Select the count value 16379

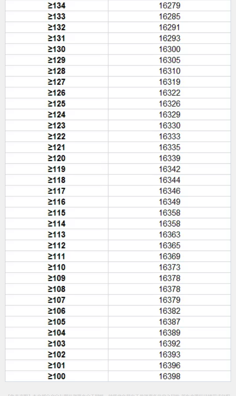coord(169,300)
